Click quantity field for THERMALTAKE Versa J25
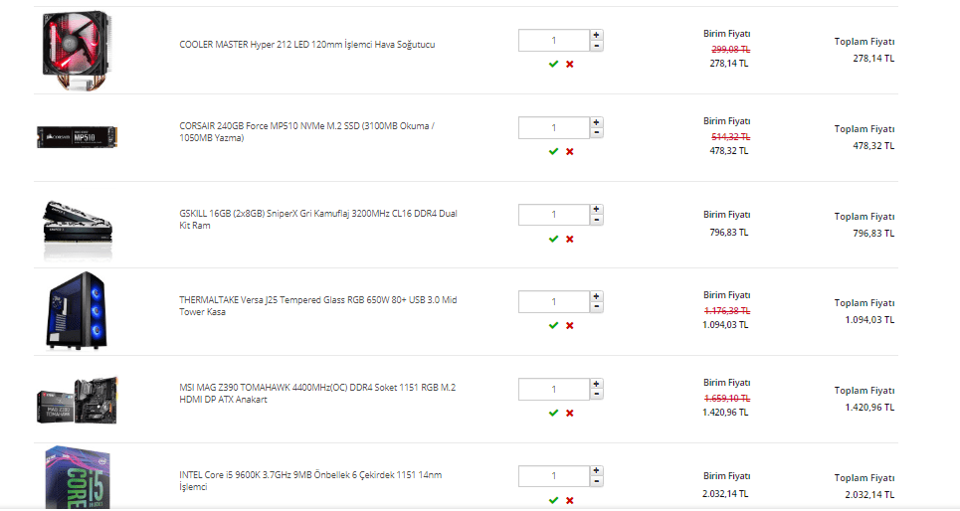Viewport: 960px width, 511px height. pyautogui.click(x=553, y=301)
